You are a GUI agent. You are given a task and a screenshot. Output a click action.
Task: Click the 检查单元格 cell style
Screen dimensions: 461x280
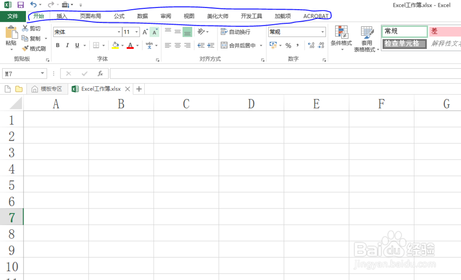pyautogui.click(x=404, y=43)
